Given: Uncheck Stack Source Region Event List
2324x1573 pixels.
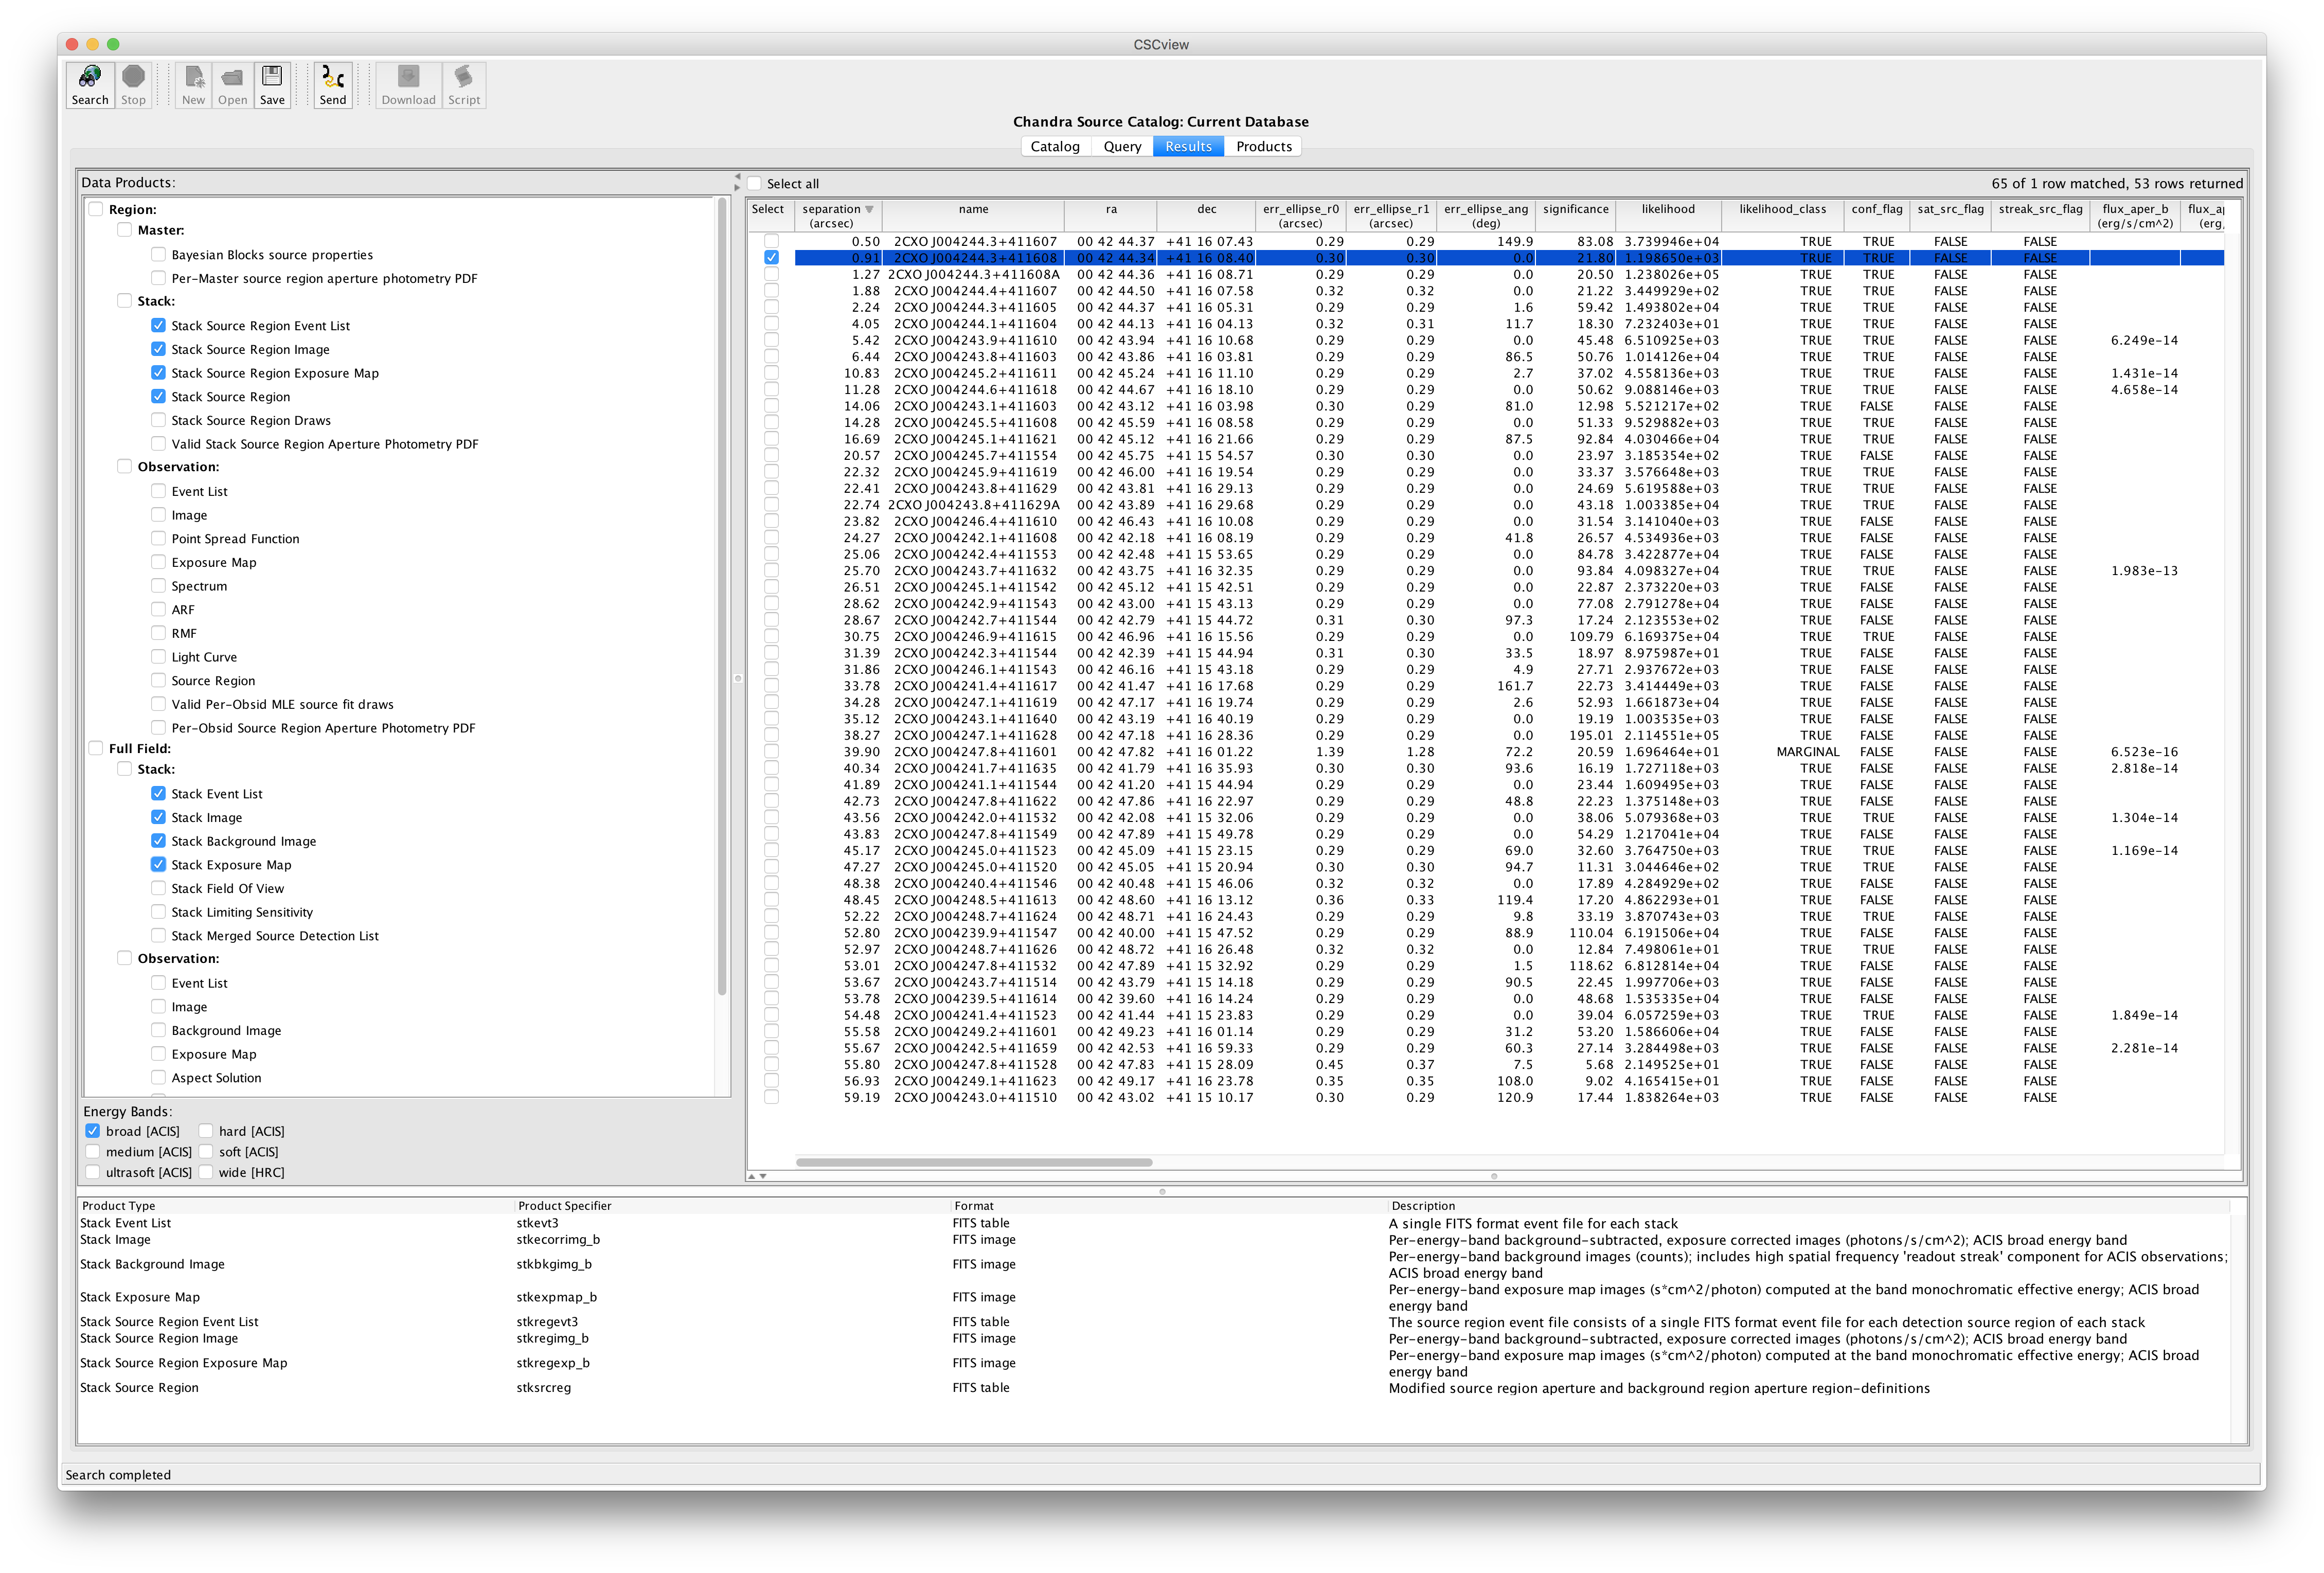Looking at the screenshot, I should tap(158, 325).
